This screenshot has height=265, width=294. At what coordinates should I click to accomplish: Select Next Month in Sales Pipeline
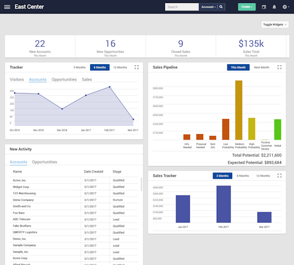pyautogui.click(x=262, y=67)
